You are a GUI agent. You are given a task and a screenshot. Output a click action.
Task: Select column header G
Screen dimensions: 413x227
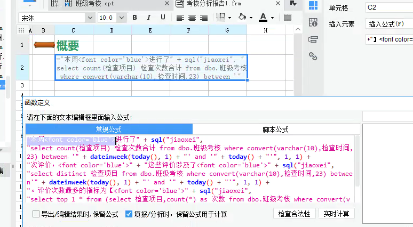tap(227, 30)
